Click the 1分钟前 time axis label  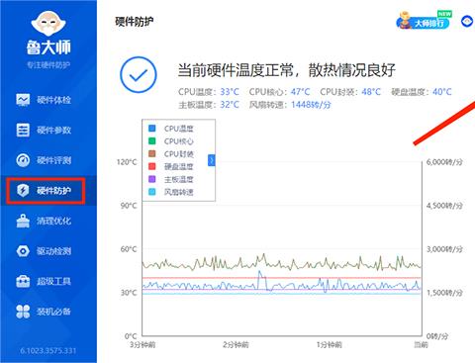coord(330,345)
